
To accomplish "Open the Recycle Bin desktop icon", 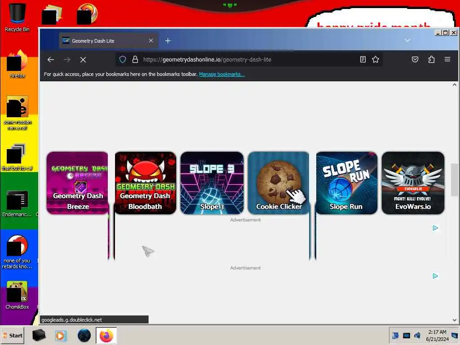I will coord(17,17).
